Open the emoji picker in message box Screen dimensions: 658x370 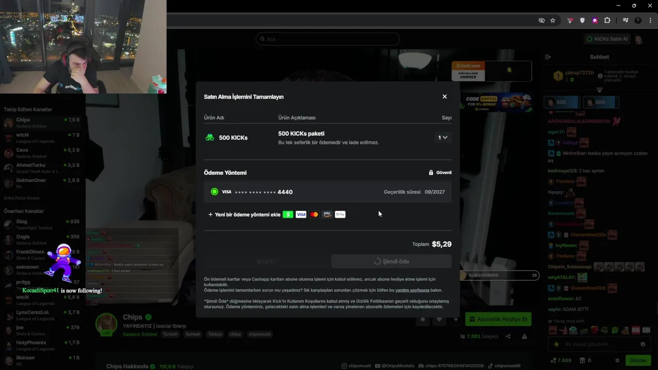pyautogui.click(x=643, y=344)
